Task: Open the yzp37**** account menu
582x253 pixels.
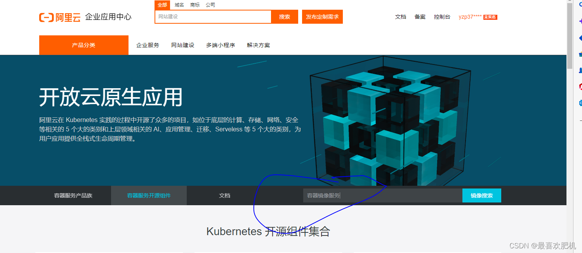Action: [x=470, y=17]
